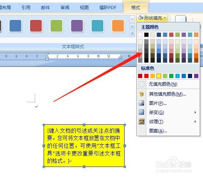
Task: Expand 纹理 submenu arrow
Action: pyautogui.click(x=195, y=122)
